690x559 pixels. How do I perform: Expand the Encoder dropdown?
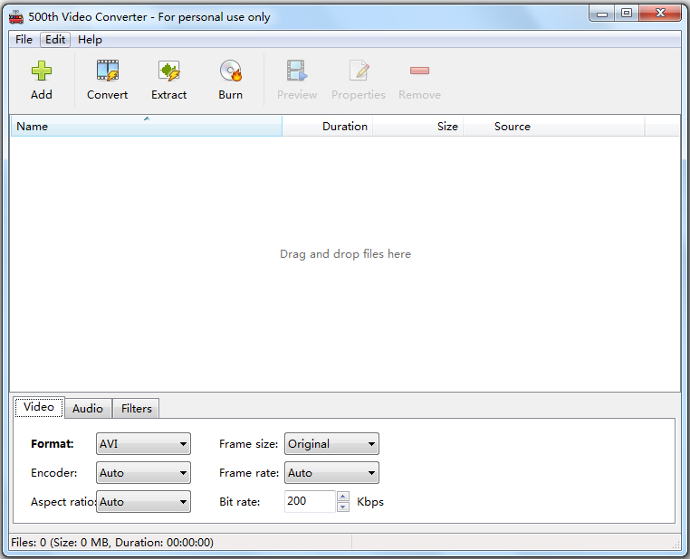(x=143, y=473)
